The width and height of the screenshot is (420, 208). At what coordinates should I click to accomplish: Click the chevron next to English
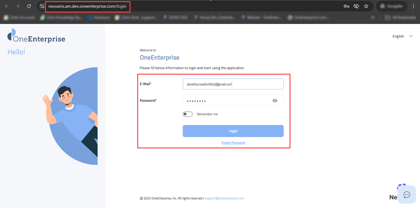pos(411,36)
